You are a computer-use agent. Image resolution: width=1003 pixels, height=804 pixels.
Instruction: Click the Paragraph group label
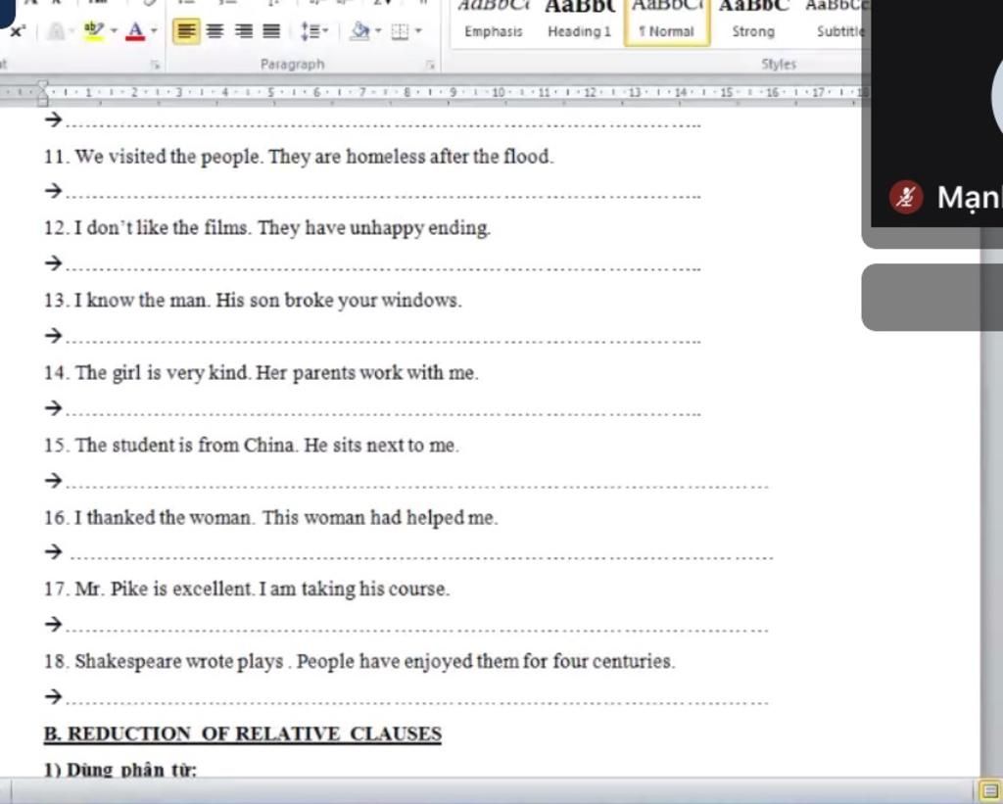coord(292,65)
